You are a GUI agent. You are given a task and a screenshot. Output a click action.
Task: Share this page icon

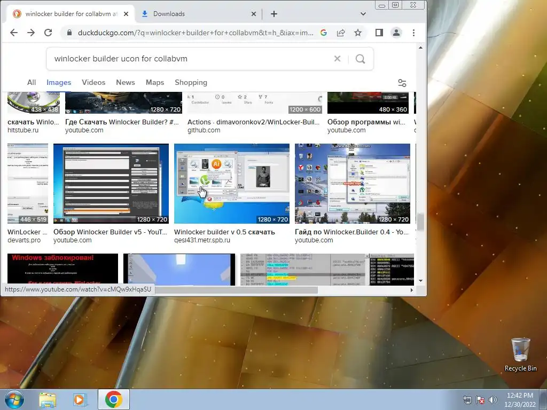tap(341, 33)
